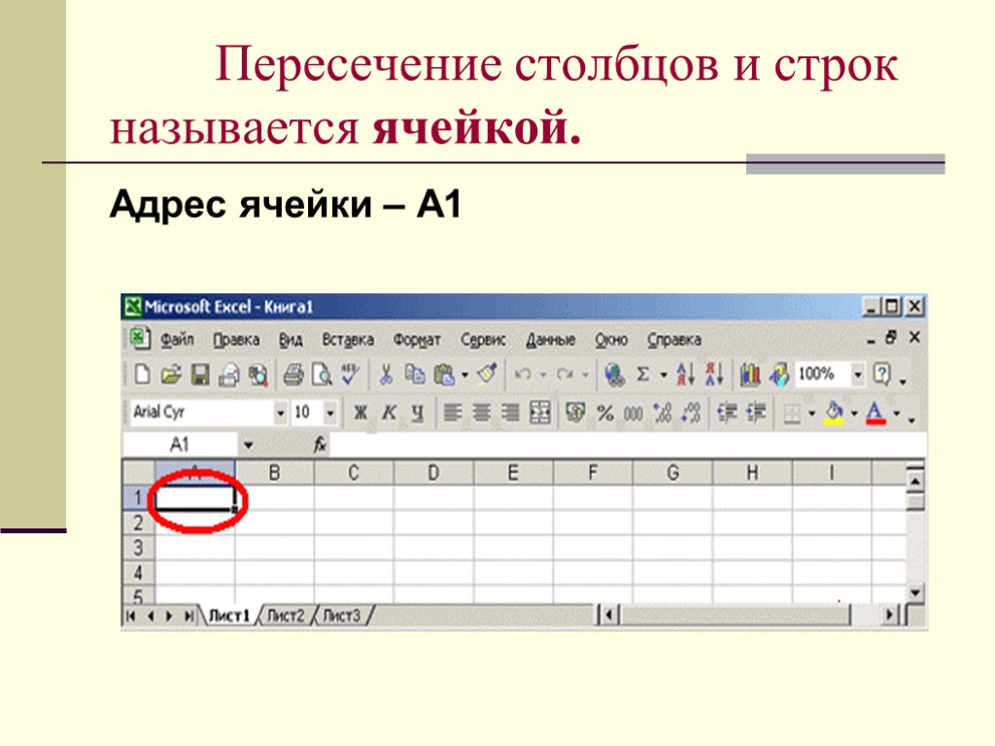Apply yellow fill color bucket
This screenshot has width=995, height=746.
click(834, 413)
